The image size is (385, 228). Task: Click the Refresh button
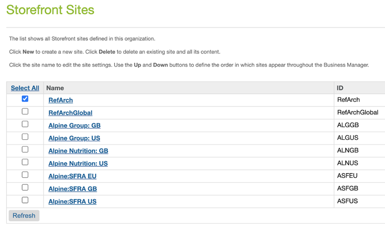coord(24,215)
